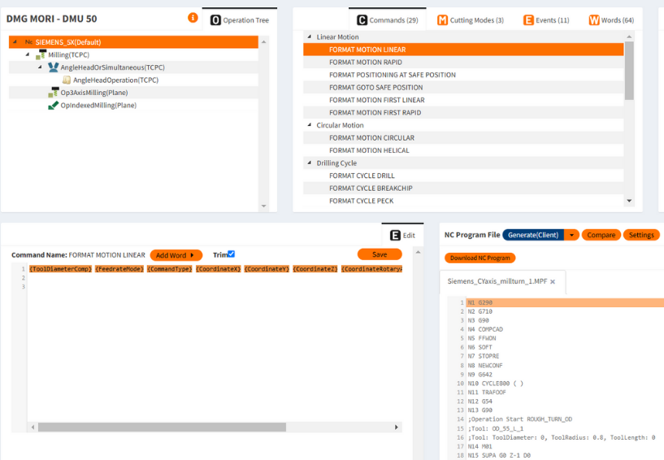Click the Op3AxisMilling(Plane) operation icon

(54, 93)
